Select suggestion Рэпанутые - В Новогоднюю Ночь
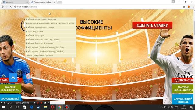Screen dimensions: 195x110 pos(51,24)
